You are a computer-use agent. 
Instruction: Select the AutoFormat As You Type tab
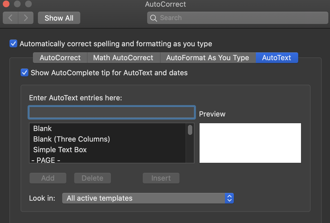(x=208, y=58)
